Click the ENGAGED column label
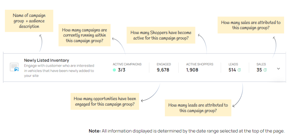The height and width of the screenshot is (138, 289). [164, 64]
